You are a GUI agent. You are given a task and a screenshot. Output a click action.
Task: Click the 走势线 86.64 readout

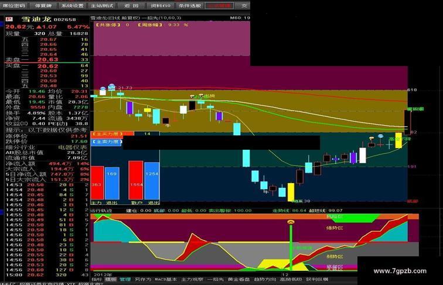point(289,211)
